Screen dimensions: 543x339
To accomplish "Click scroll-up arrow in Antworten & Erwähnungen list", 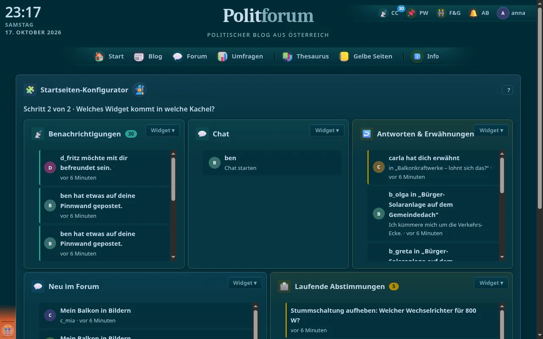I will pyautogui.click(x=502, y=154).
